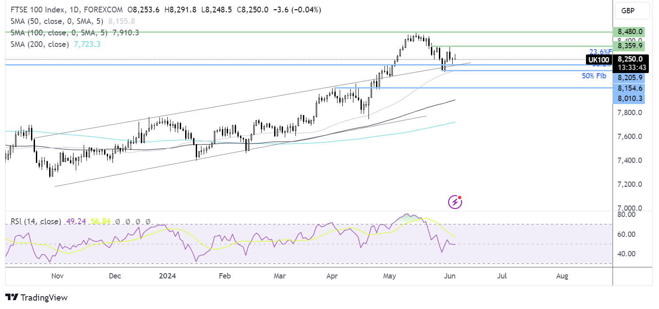
Task: Click the RSI 40.00 axis label
Action: pos(627,254)
